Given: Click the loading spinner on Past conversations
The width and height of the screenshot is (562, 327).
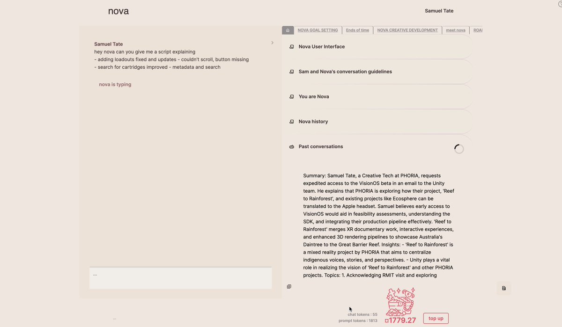Looking at the screenshot, I should tap(459, 149).
